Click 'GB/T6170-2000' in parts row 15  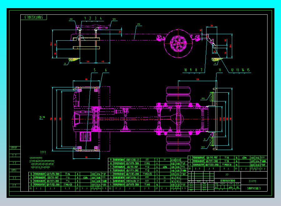coord(53,174)
